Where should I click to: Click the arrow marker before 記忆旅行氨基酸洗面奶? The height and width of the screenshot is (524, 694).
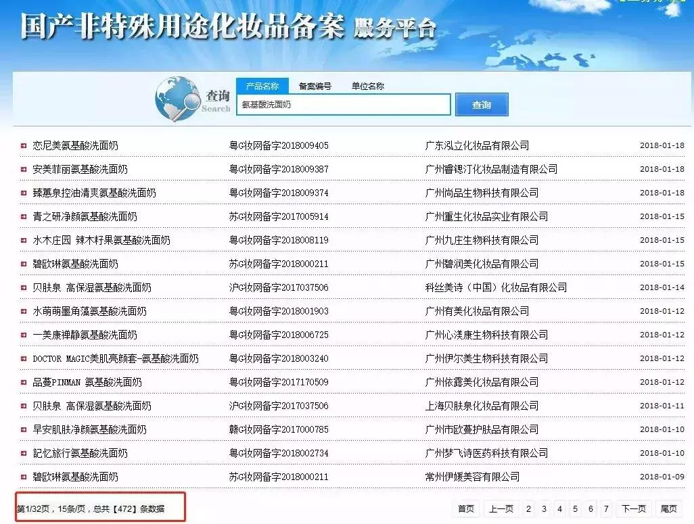coord(22,452)
